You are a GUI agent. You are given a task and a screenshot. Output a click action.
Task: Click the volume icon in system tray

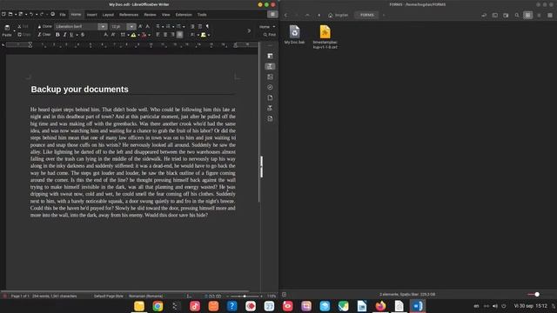click(x=495, y=306)
